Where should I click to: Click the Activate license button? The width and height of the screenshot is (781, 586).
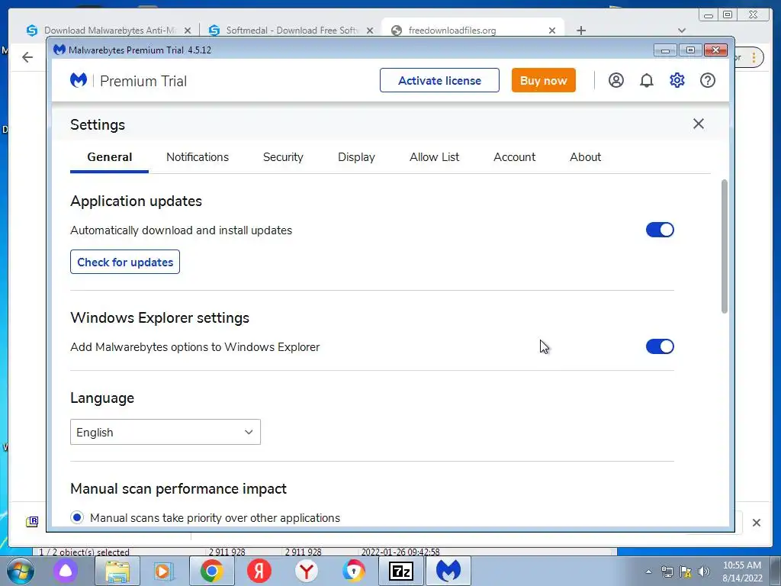[x=439, y=80]
